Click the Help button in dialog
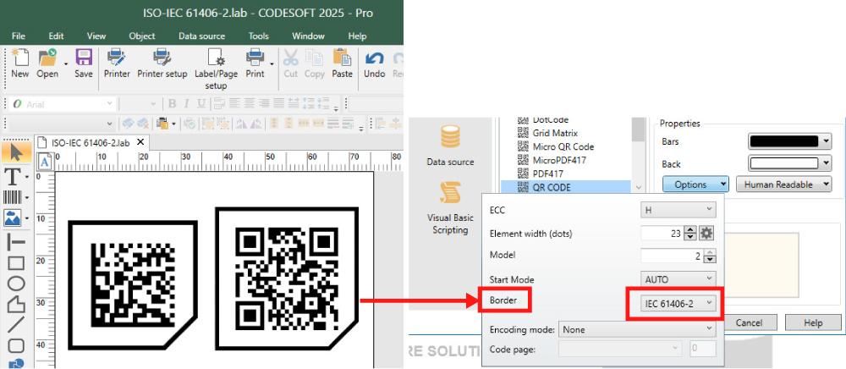 point(812,322)
